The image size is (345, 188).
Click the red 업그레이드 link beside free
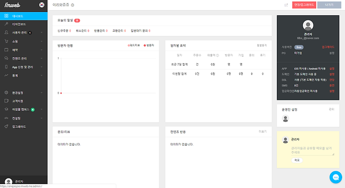tap(328, 47)
